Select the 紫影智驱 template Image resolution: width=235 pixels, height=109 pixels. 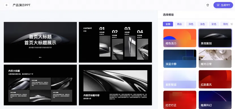[180, 79]
